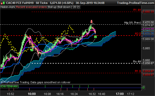Click the 5,665 price axis value

146,49
